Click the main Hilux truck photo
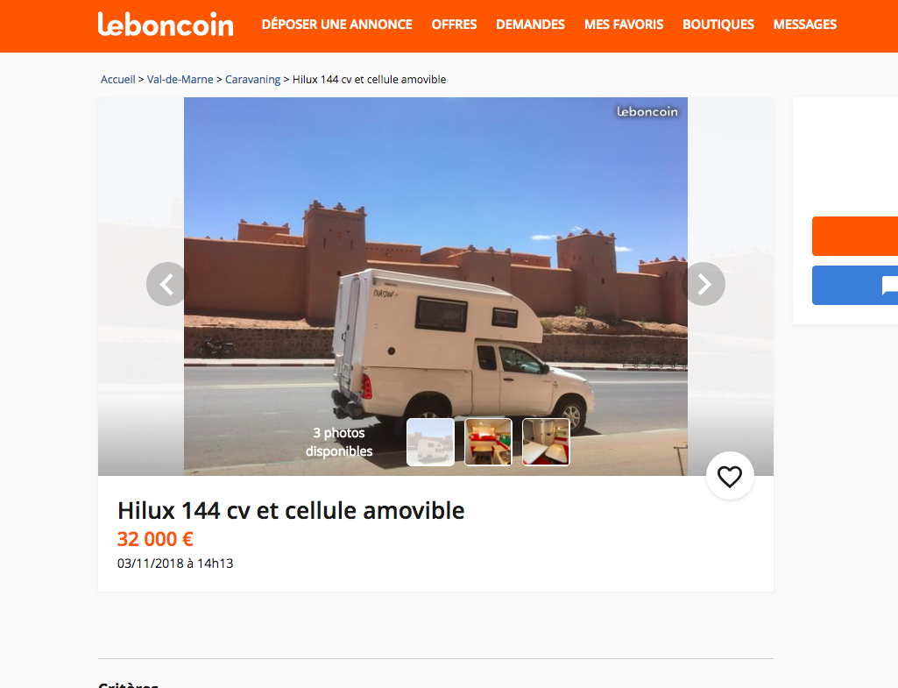Viewport: 898px width, 688px height. pos(435,287)
